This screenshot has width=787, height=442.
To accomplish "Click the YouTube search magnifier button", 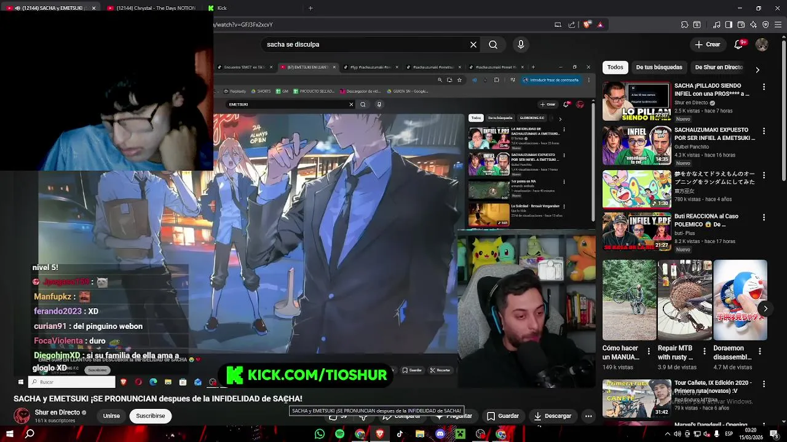I will [x=493, y=44].
